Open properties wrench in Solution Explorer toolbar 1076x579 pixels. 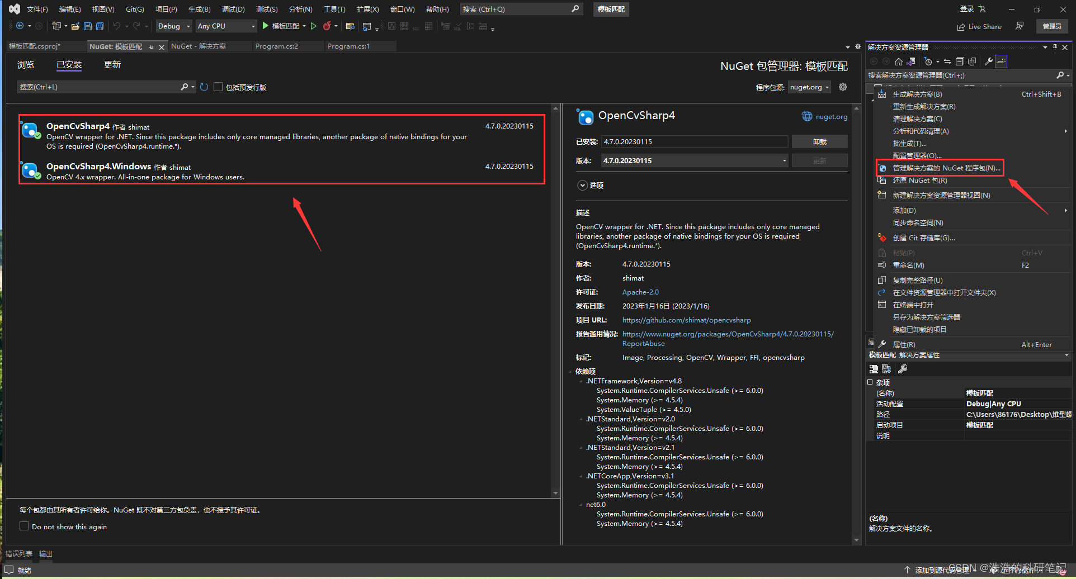click(989, 61)
